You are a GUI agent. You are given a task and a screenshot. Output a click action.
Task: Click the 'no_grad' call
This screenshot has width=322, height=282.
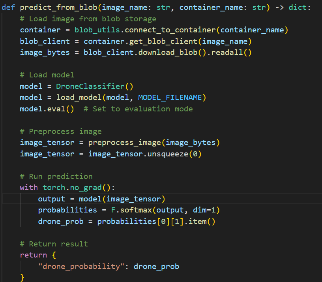[x=86, y=188]
